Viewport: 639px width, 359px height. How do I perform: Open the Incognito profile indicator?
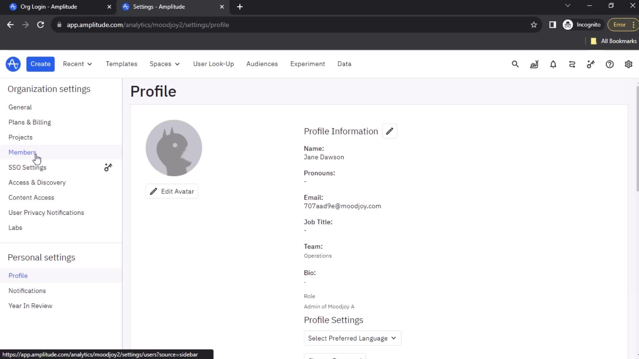tap(582, 25)
